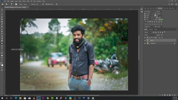Open the Image menu
Screen dimensions: 178x100
(x=12, y=1)
